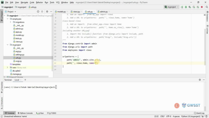Select settings.py in project tree

(20, 55)
